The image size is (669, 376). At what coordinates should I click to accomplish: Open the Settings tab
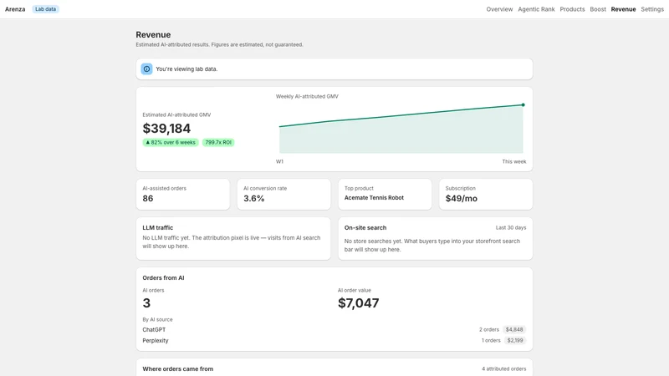[x=652, y=9]
